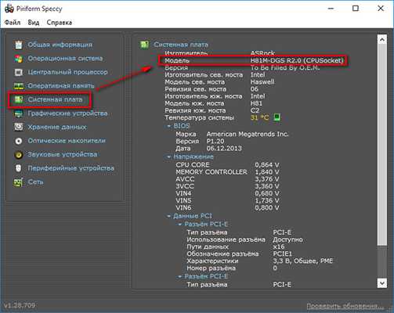
Task: Select the Звуковые устройства section
Action: [63, 154]
